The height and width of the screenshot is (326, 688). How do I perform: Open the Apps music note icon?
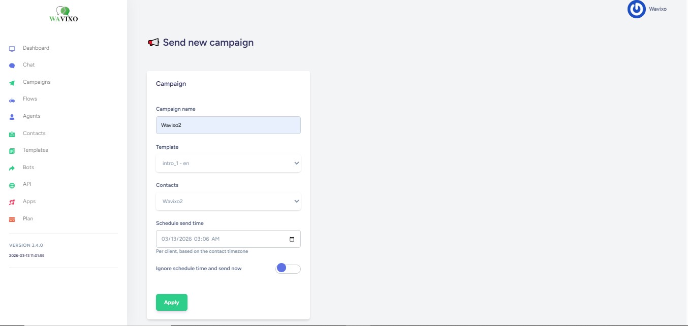pyautogui.click(x=12, y=202)
